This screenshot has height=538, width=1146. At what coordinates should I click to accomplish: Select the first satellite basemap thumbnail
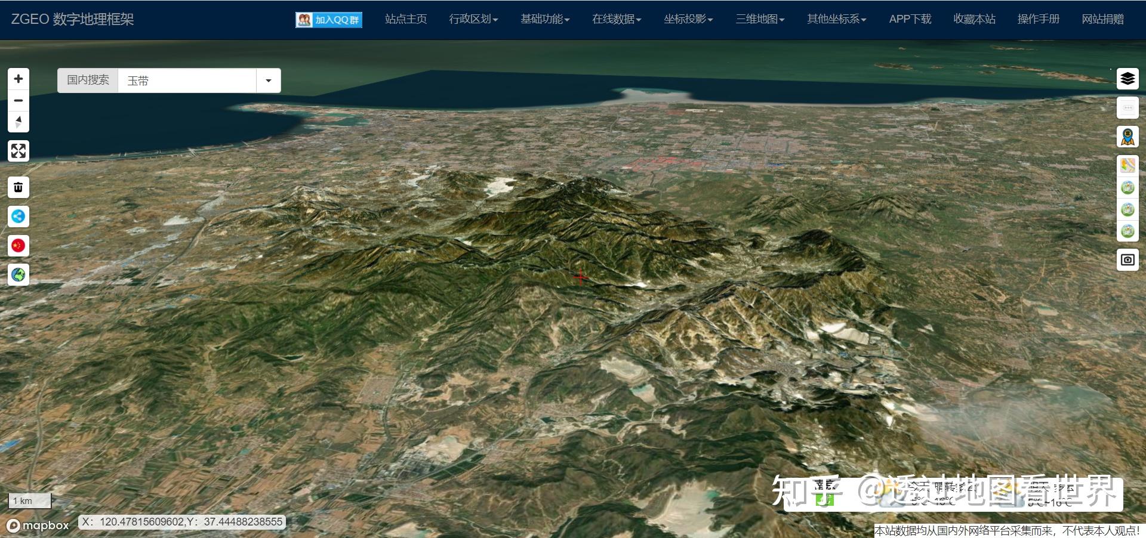pyautogui.click(x=1127, y=187)
